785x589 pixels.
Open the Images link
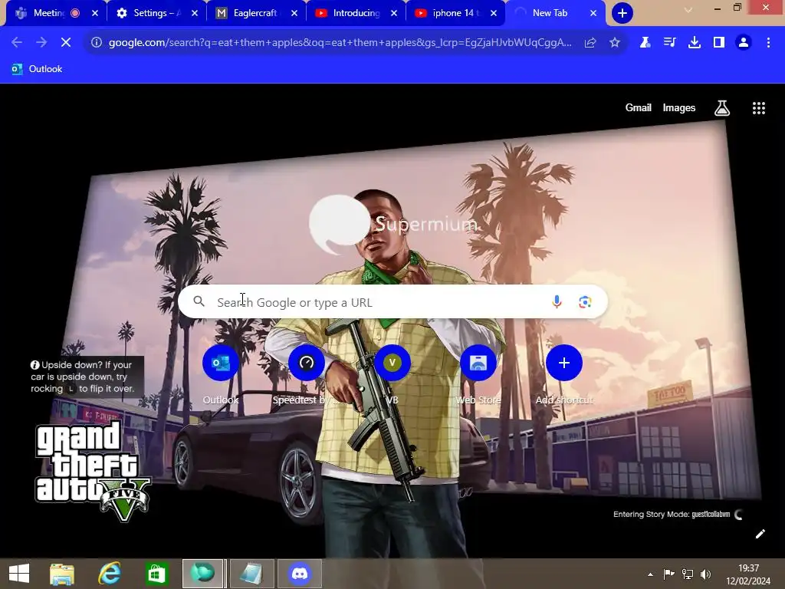tap(679, 107)
